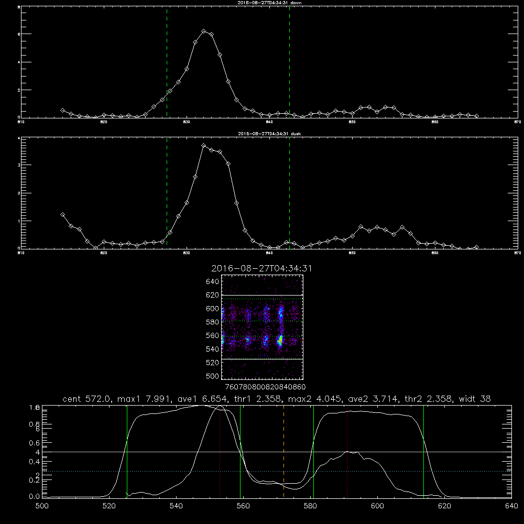Click the secondary dusk bump peak near 851
This screenshot has height=524, width=524.
click(x=361, y=227)
